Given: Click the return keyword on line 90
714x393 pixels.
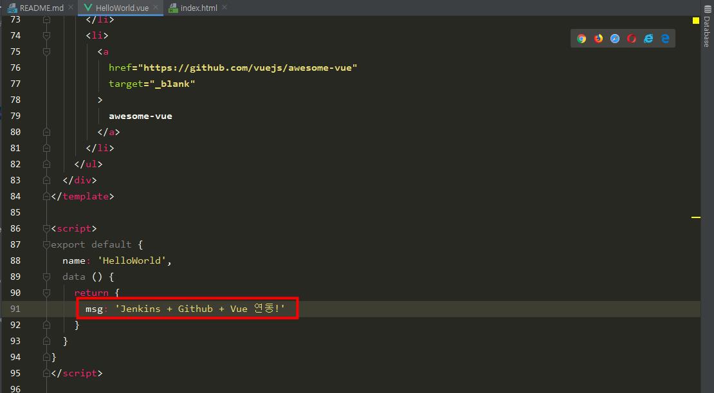Looking at the screenshot, I should (x=91, y=293).
